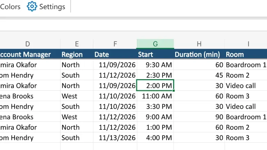Click the Duration (min) header cell
The image size is (267, 150).
199,55
